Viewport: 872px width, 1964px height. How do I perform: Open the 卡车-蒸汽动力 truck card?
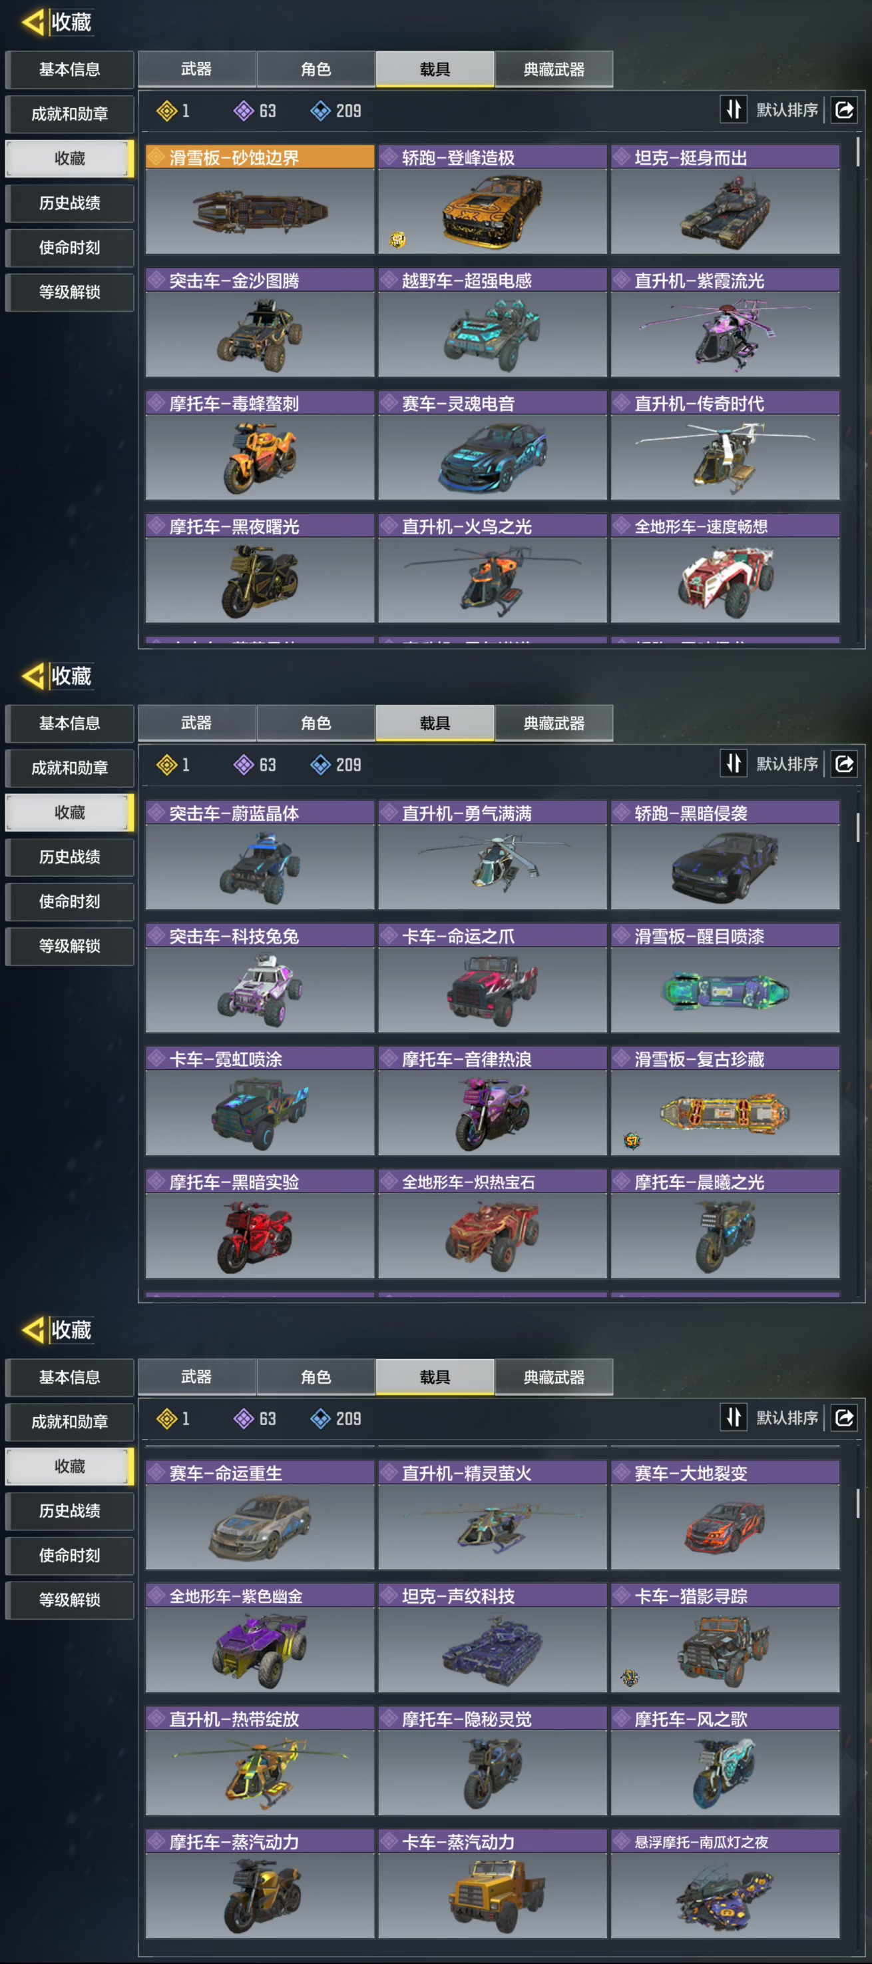[493, 1884]
